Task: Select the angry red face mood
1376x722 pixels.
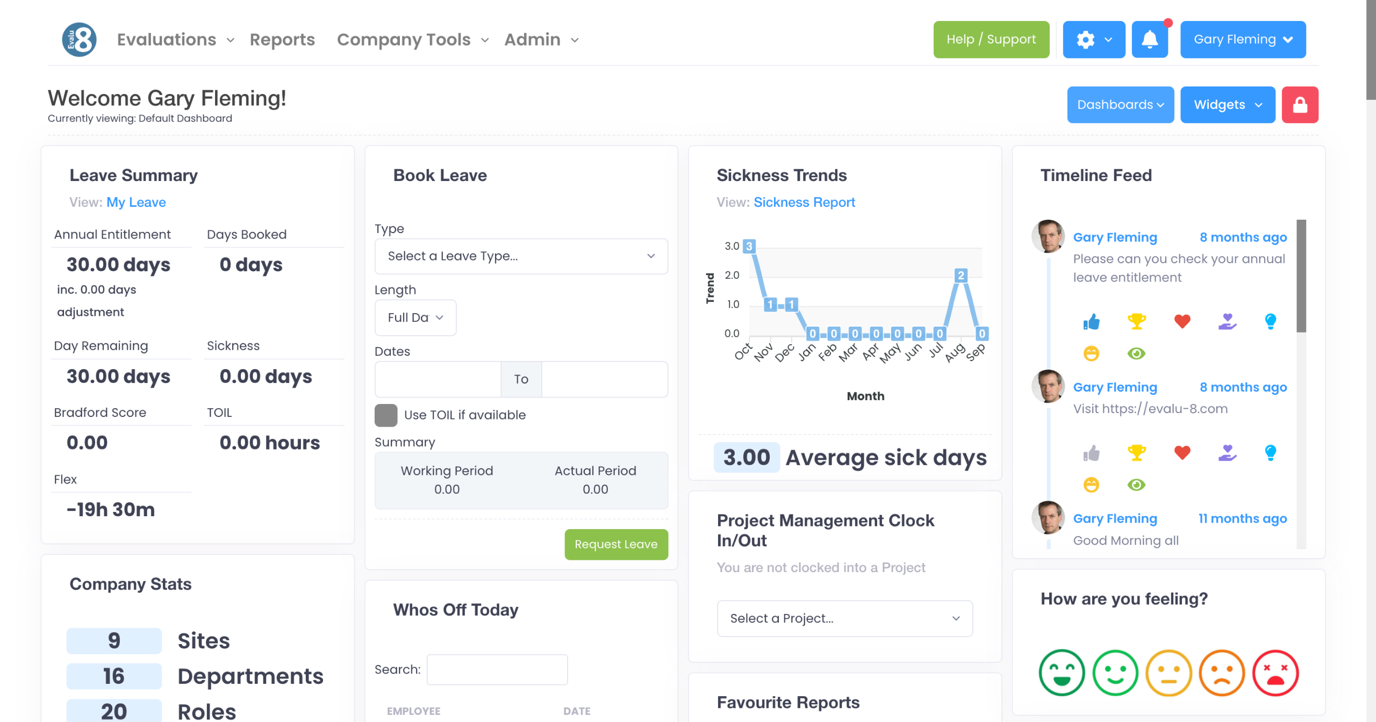Action: [1275, 673]
